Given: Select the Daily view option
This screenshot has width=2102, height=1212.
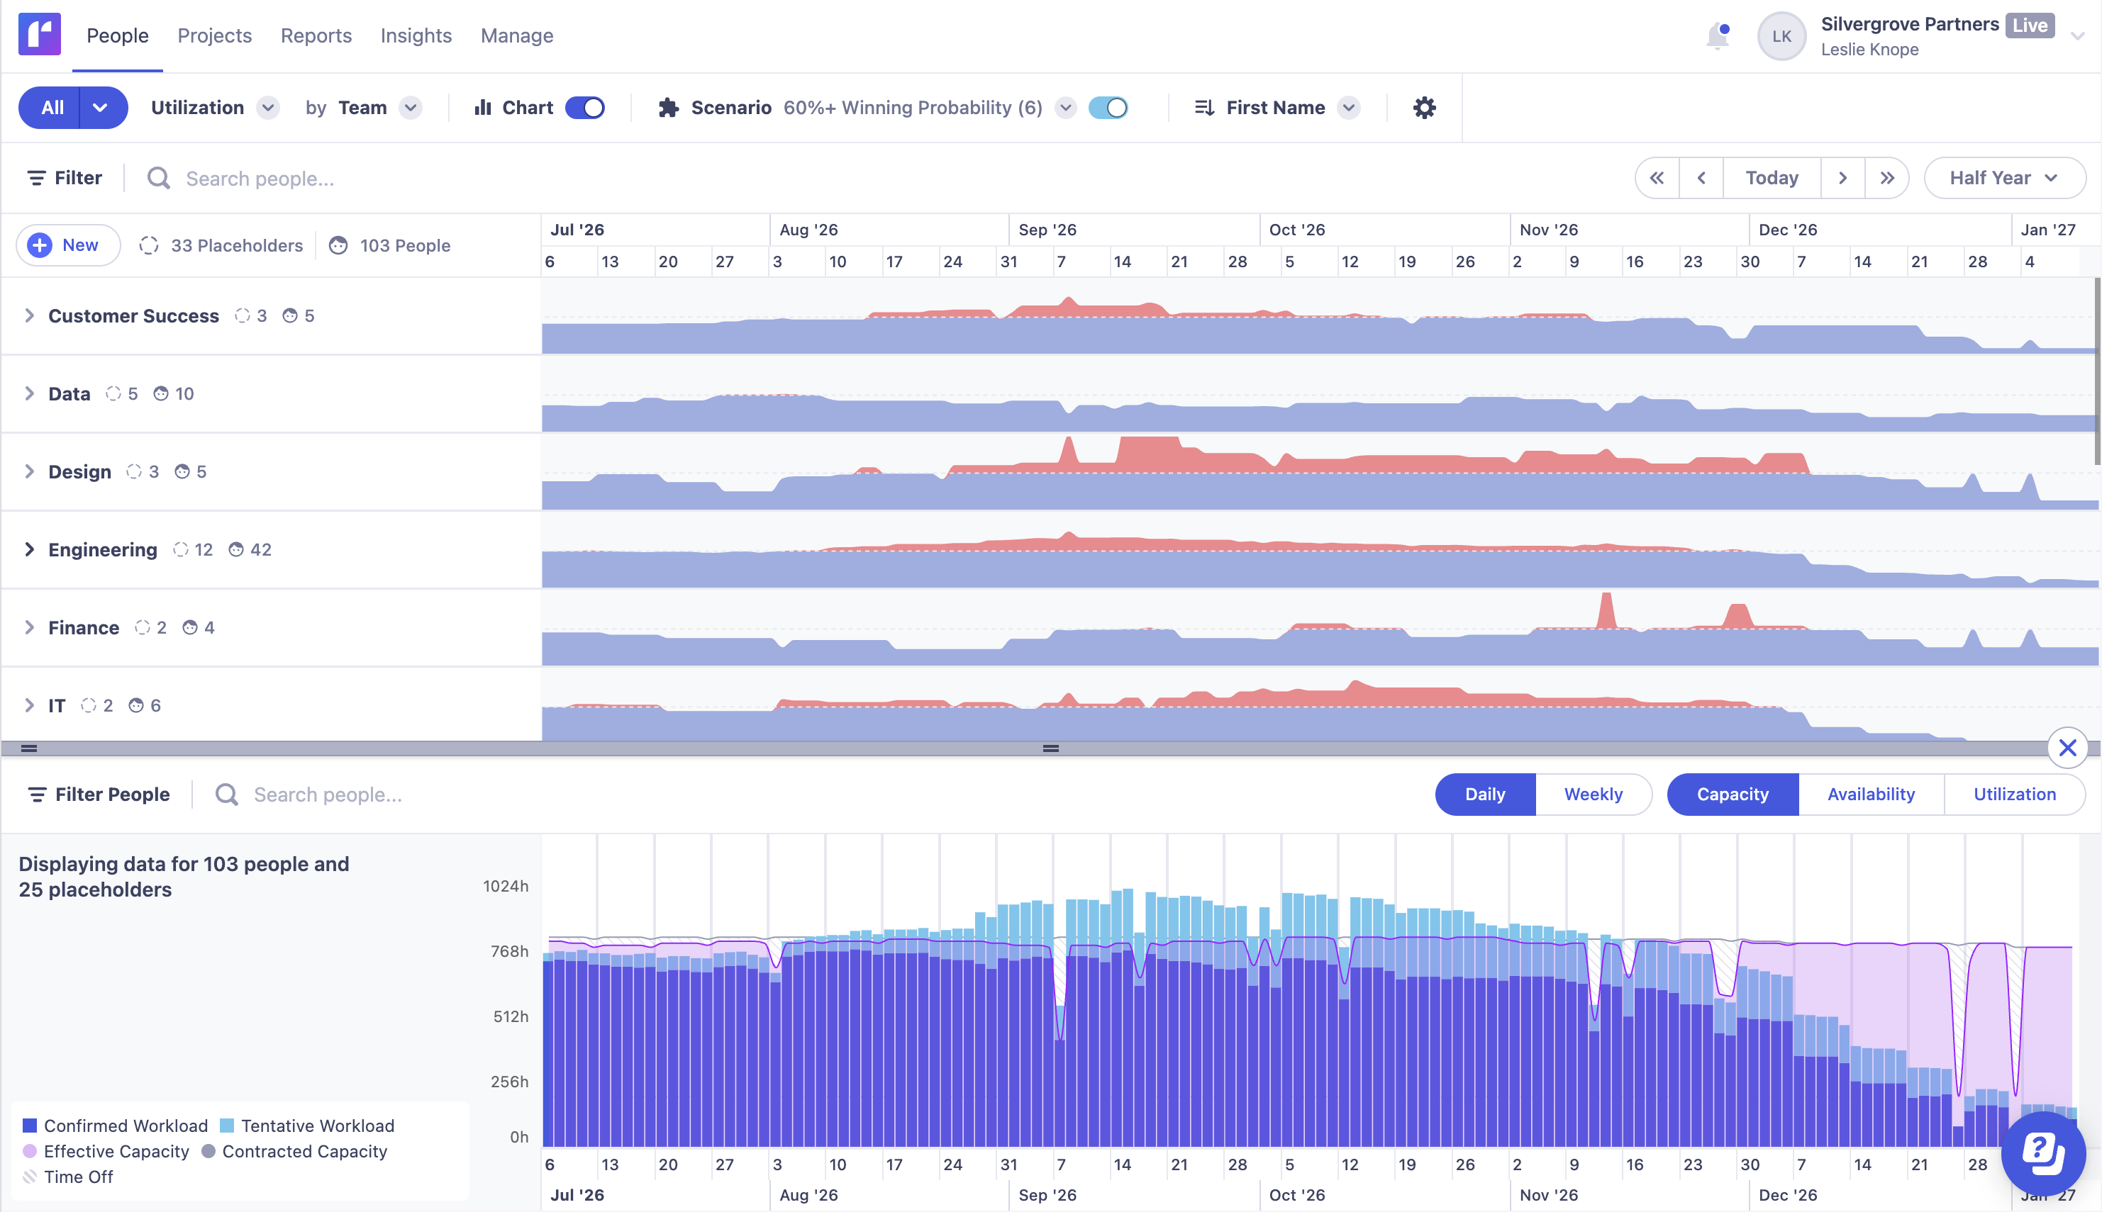Looking at the screenshot, I should coord(1485,794).
